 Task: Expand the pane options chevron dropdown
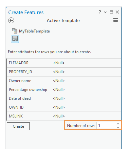[105, 12]
